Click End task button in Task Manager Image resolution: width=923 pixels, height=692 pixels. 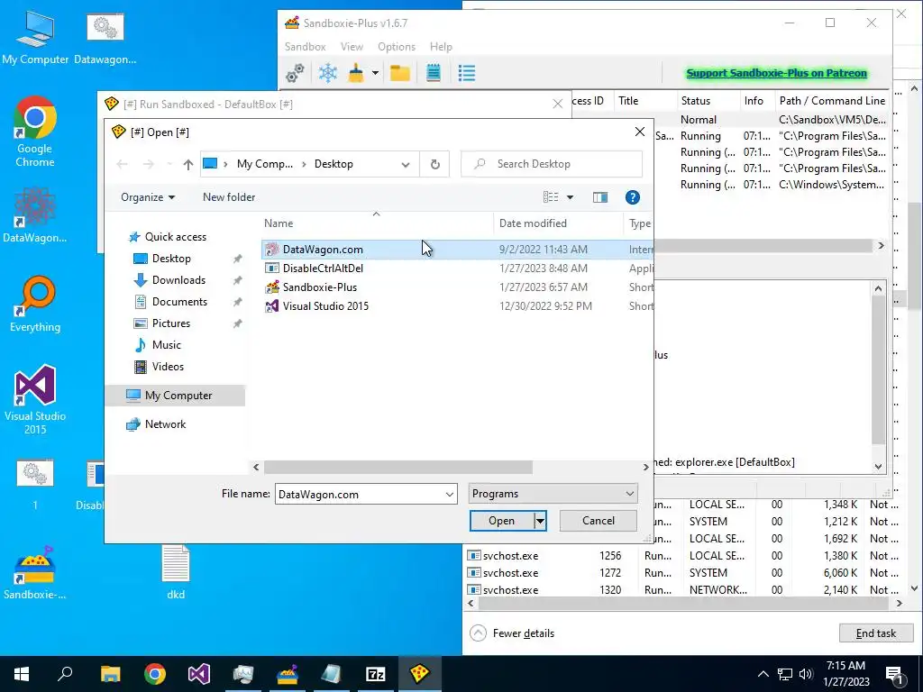(876, 633)
